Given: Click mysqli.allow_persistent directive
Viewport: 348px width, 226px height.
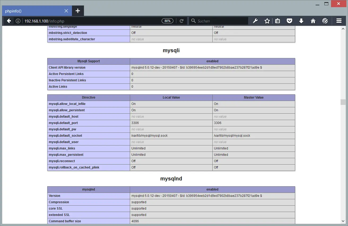Looking at the screenshot, I should point(67,110).
